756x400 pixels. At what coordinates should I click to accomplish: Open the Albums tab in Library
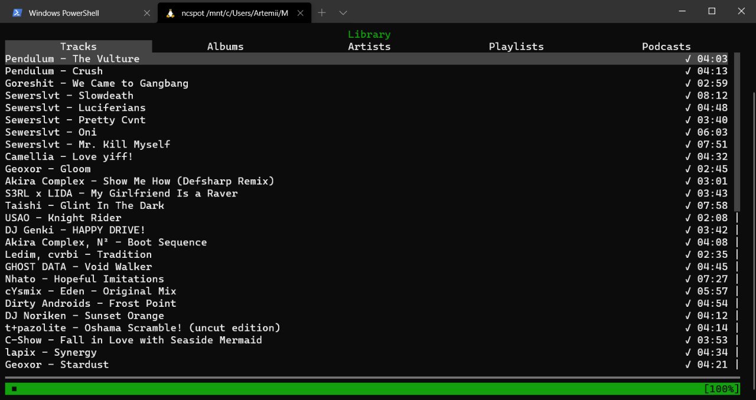click(225, 47)
